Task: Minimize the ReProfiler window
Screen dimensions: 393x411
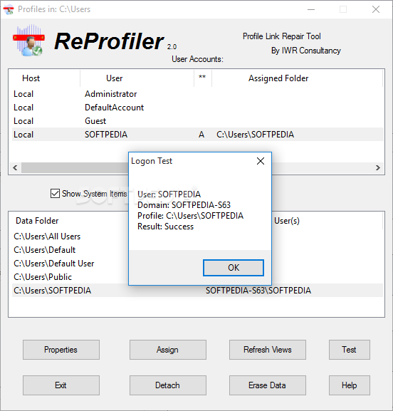Action: point(311,9)
